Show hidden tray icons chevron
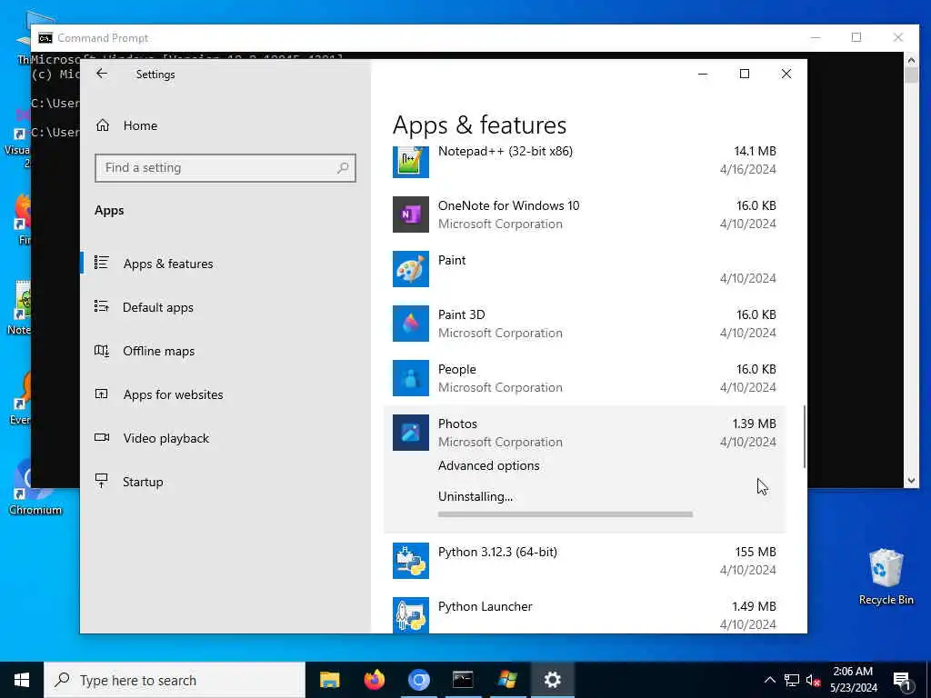This screenshot has height=698, width=931. [x=769, y=680]
